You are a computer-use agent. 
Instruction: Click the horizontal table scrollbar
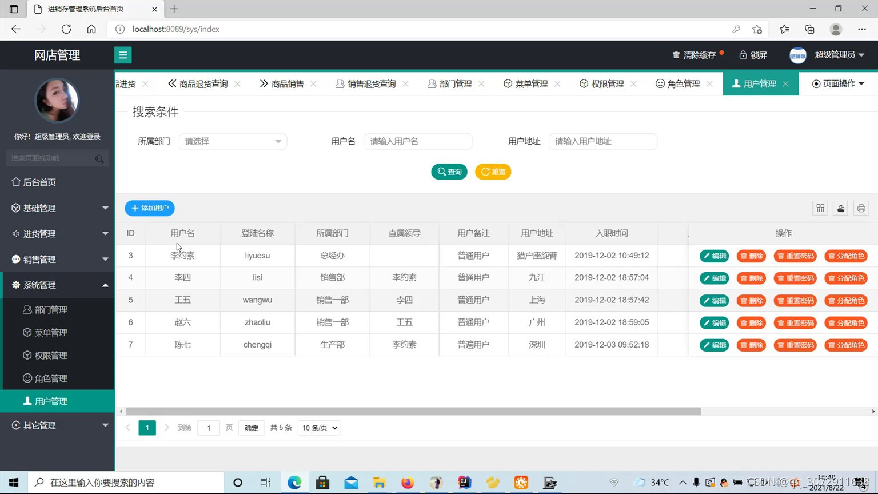click(x=413, y=411)
